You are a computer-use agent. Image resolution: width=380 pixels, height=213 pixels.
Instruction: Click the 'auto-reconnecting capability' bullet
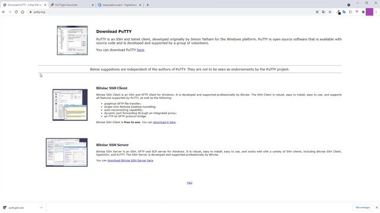click(124, 110)
